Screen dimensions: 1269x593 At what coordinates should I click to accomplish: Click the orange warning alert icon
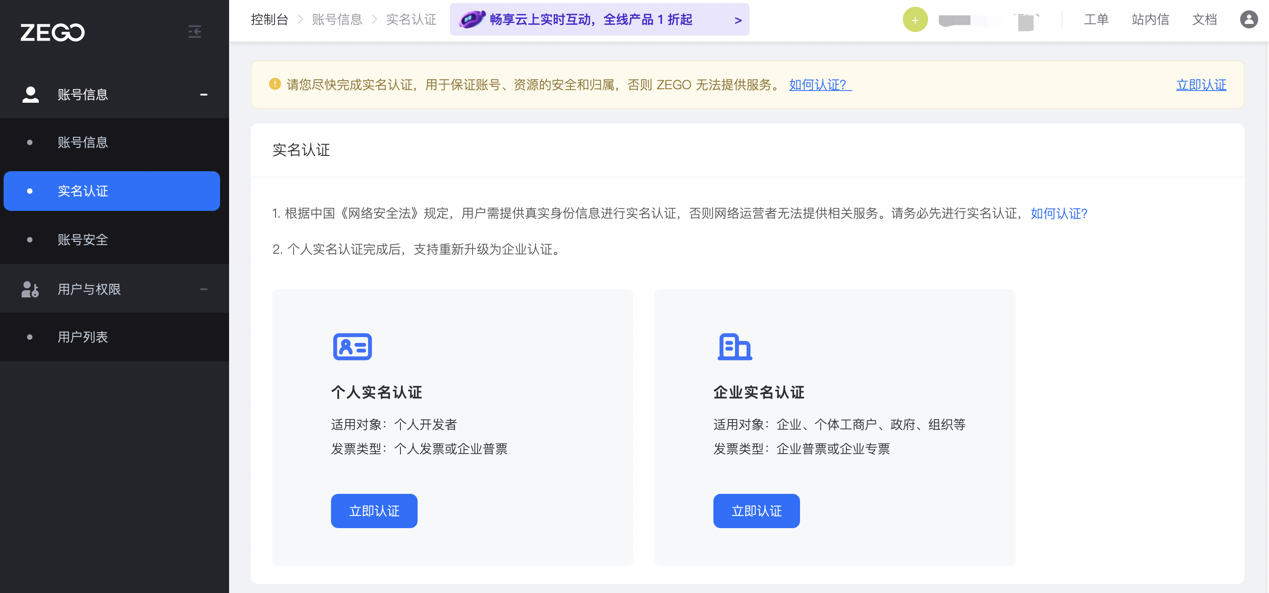[x=274, y=84]
